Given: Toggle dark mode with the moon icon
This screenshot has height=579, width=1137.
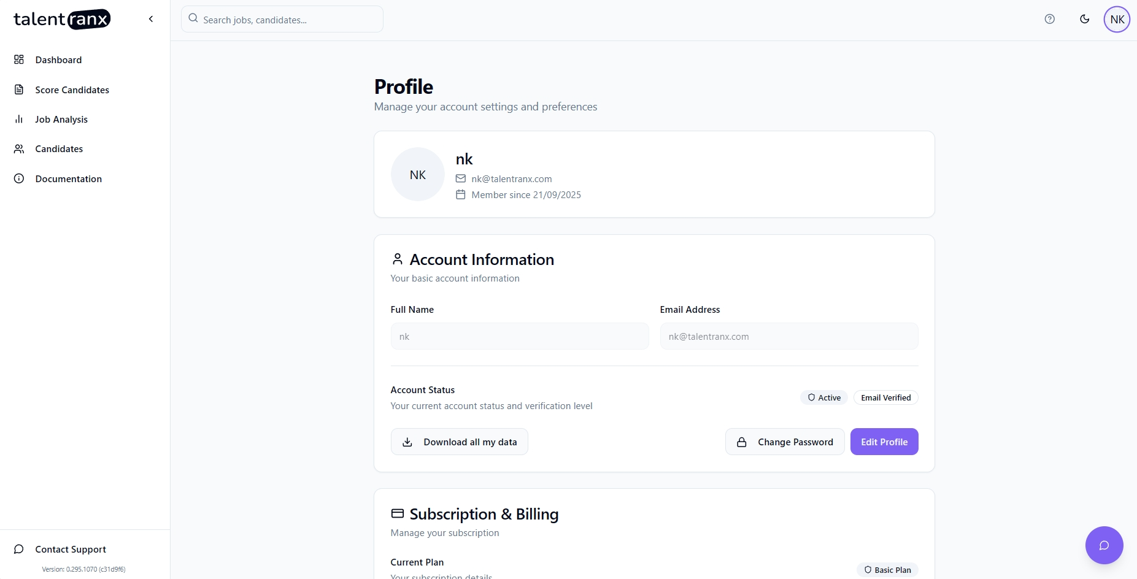Looking at the screenshot, I should (1084, 19).
